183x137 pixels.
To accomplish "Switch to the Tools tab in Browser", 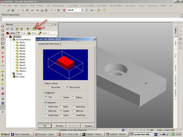I will (22, 33).
